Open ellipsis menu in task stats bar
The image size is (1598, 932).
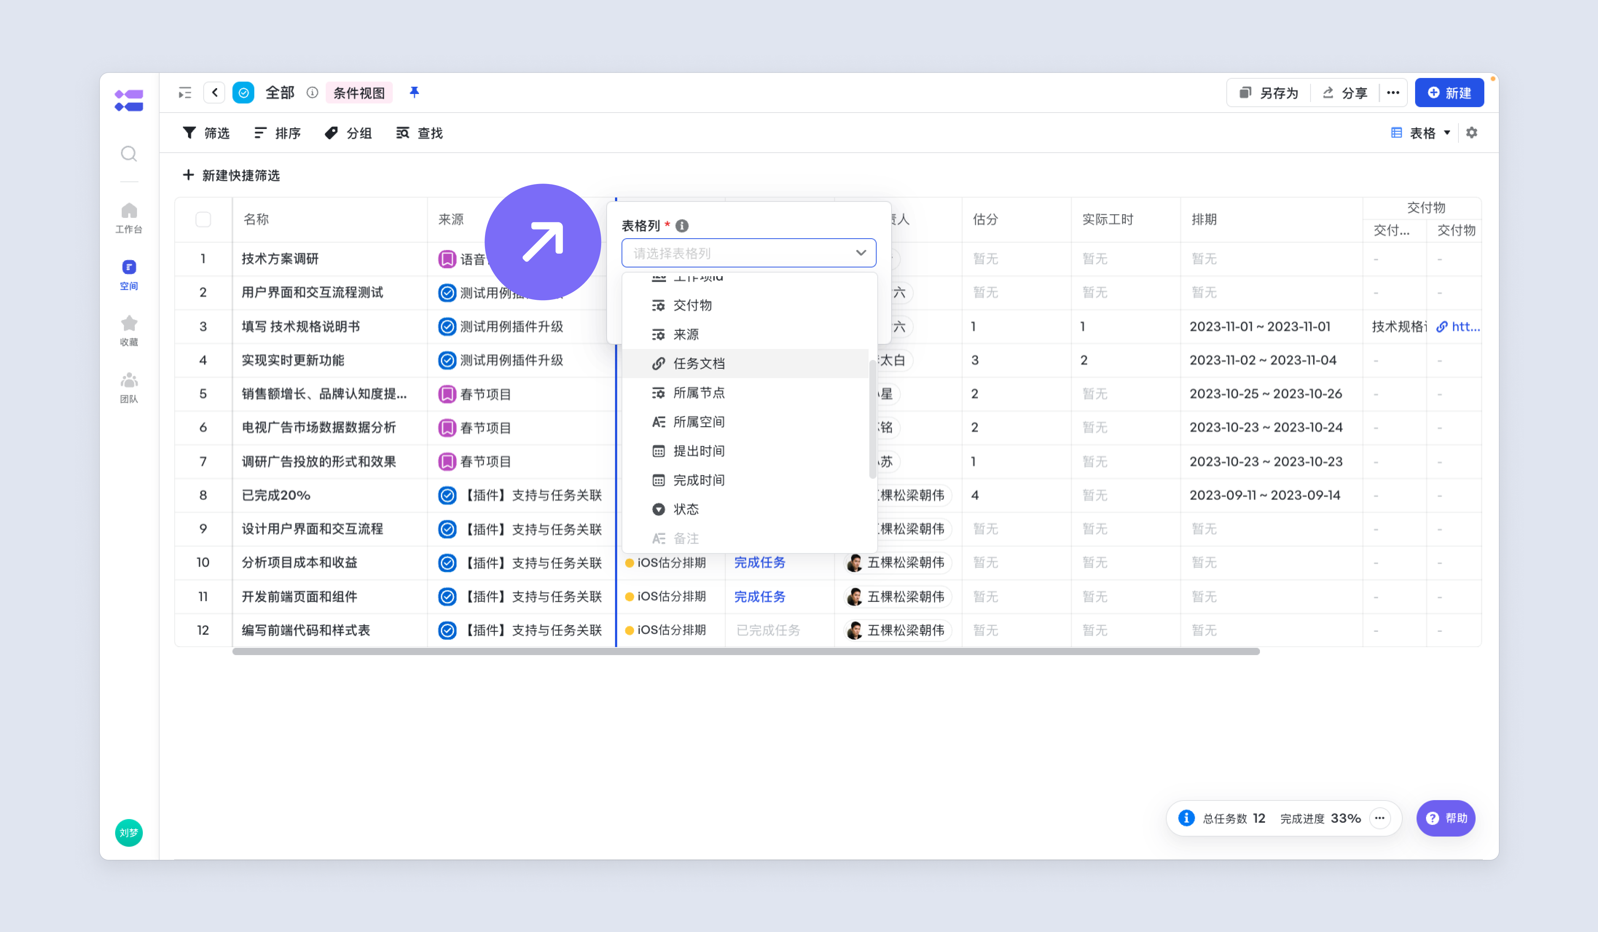pyautogui.click(x=1380, y=818)
